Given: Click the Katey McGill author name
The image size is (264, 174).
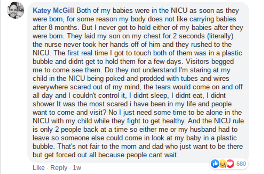Looking at the screenshot, I should [x=54, y=10].
